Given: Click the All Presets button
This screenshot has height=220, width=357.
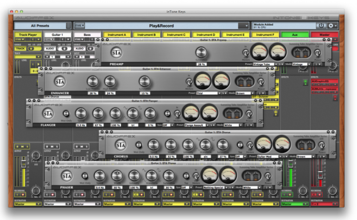Looking at the screenshot, I should 39,26.
